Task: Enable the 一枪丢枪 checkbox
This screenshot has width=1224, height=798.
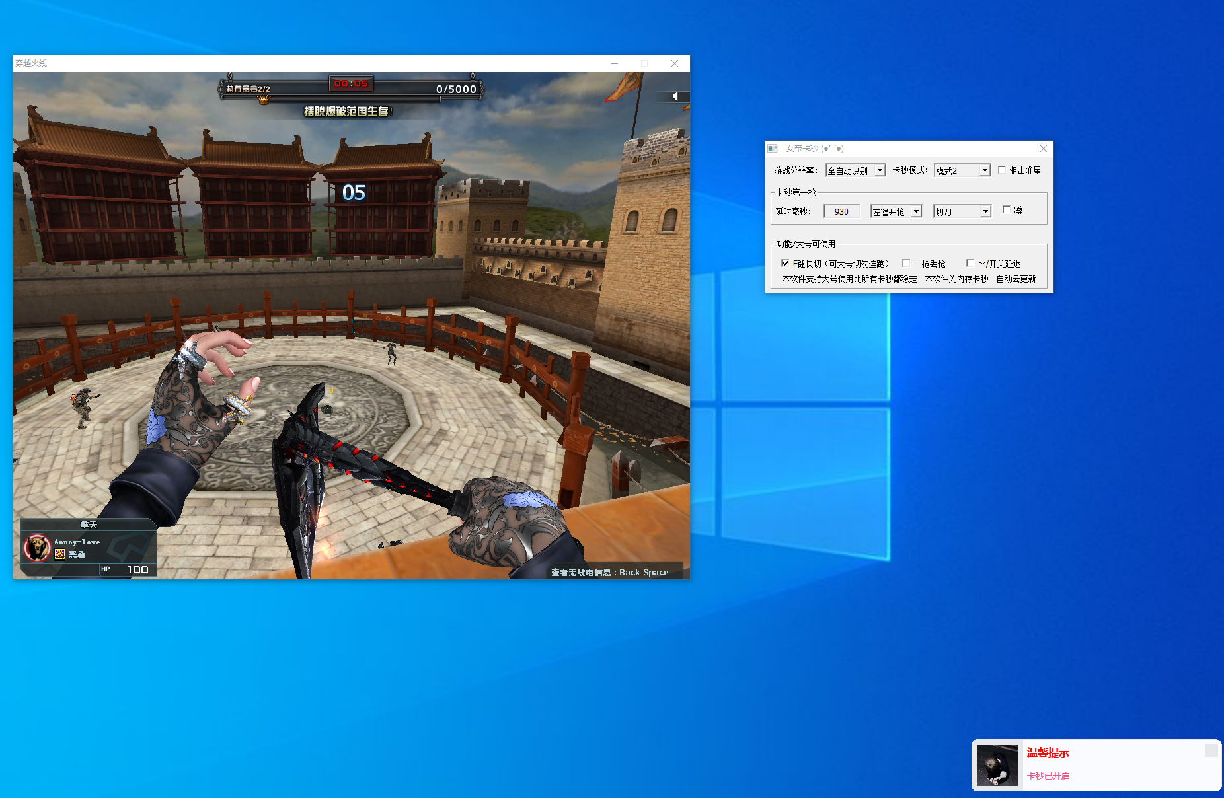Action: click(x=906, y=263)
